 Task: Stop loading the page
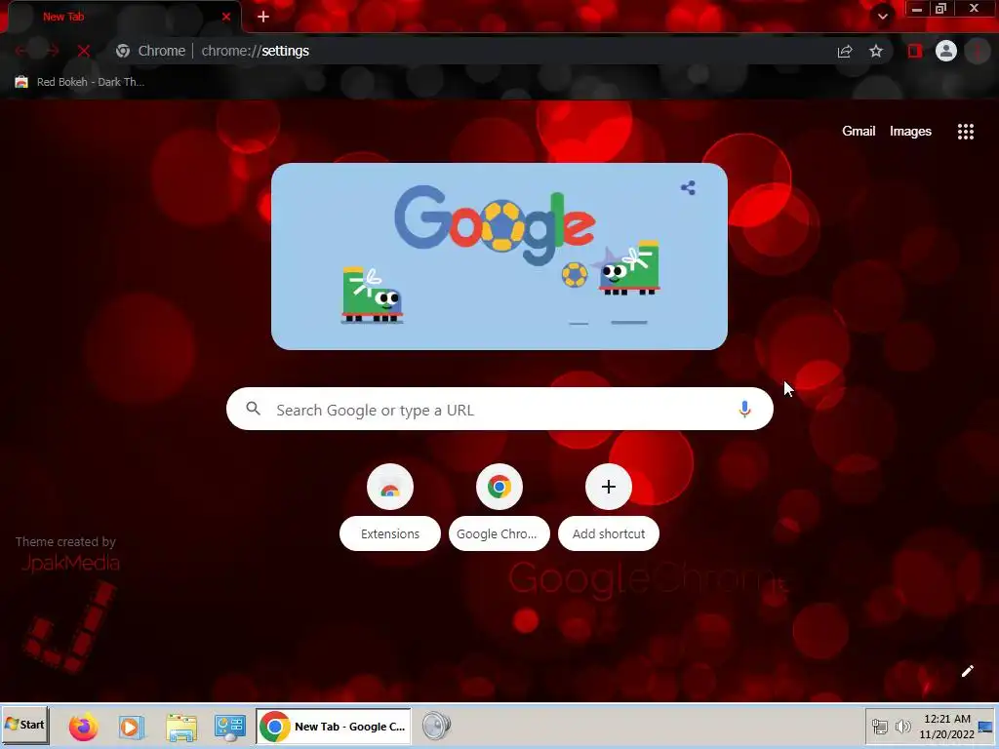click(84, 51)
